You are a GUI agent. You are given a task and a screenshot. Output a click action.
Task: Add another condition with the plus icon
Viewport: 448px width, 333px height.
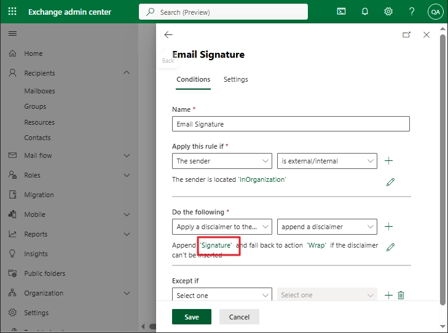click(x=388, y=161)
